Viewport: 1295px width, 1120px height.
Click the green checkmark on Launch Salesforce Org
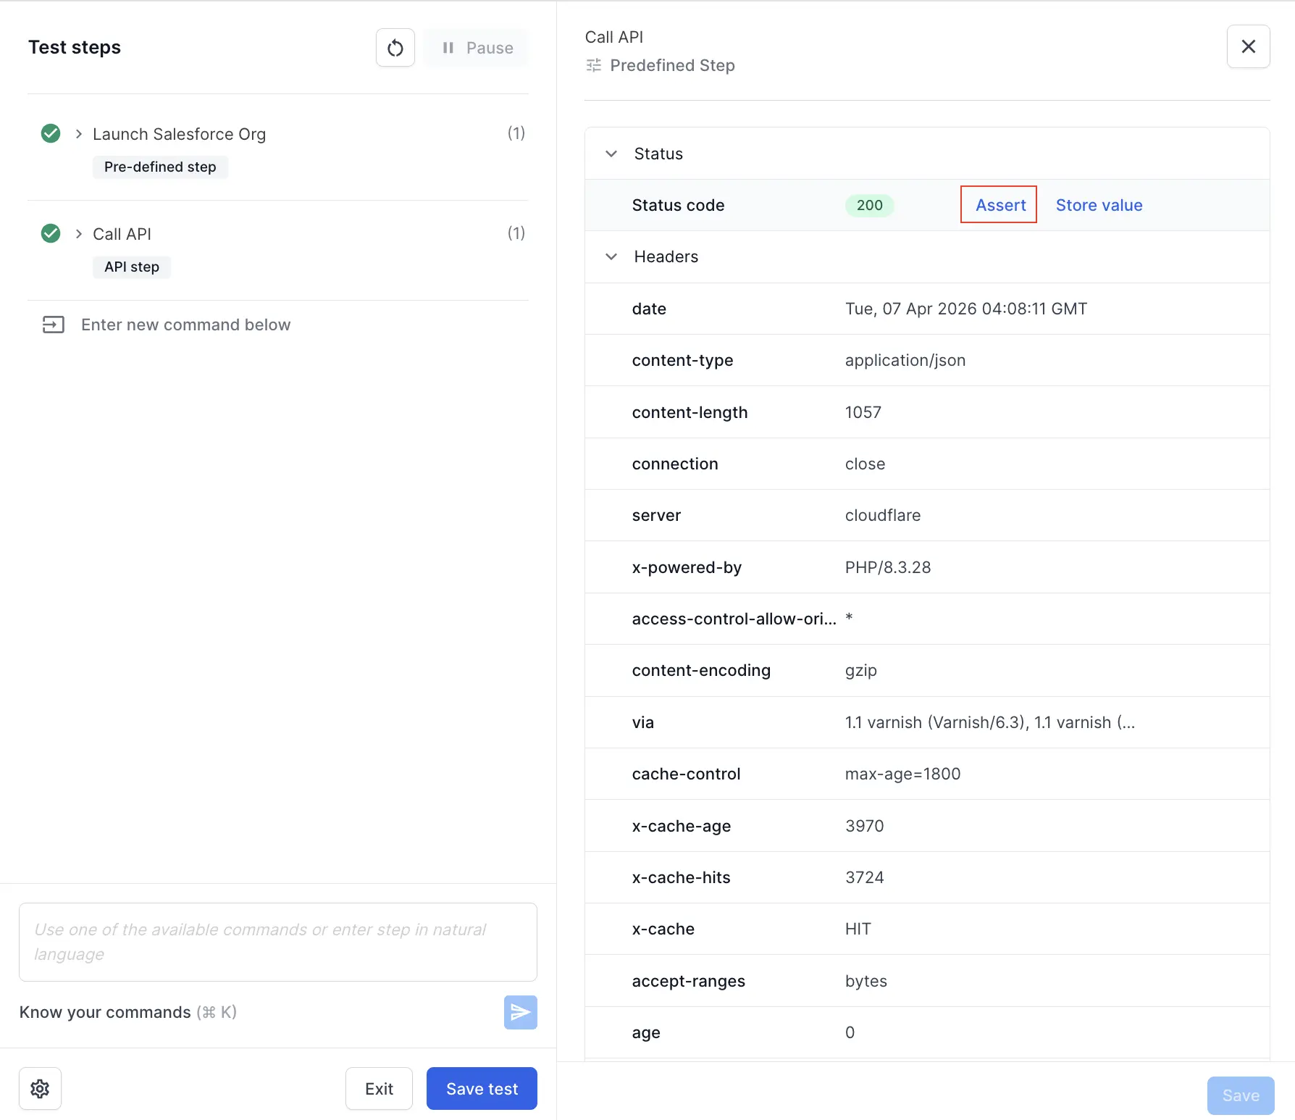50,133
